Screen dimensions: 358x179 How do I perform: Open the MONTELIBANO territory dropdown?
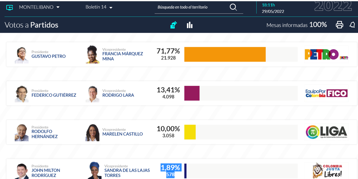click(39, 7)
